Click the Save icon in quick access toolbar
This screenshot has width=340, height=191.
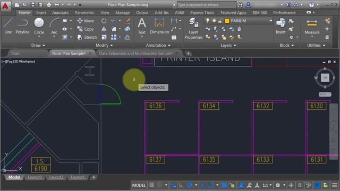point(33,5)
